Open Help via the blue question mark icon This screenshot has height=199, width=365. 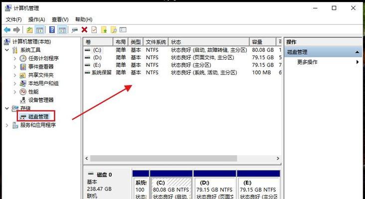pos(52,30)
